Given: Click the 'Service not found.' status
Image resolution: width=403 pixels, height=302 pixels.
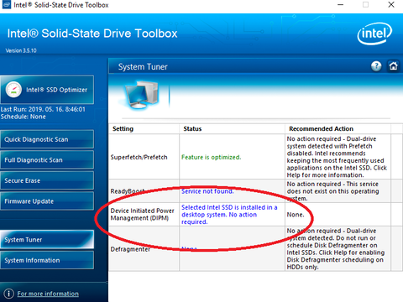Looking at the screenshot, I should 207,191.
